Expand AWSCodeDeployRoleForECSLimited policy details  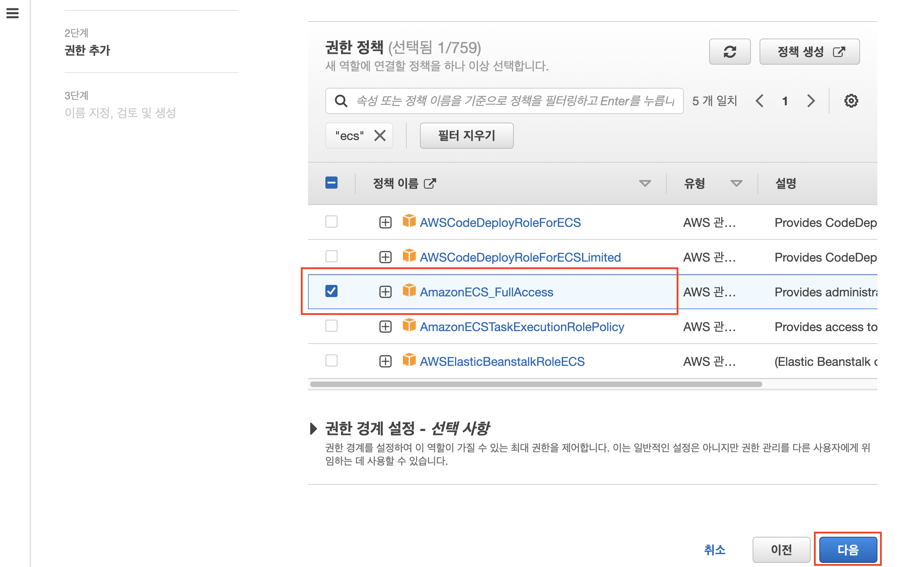pyautogui.click(x=385, y=257)
